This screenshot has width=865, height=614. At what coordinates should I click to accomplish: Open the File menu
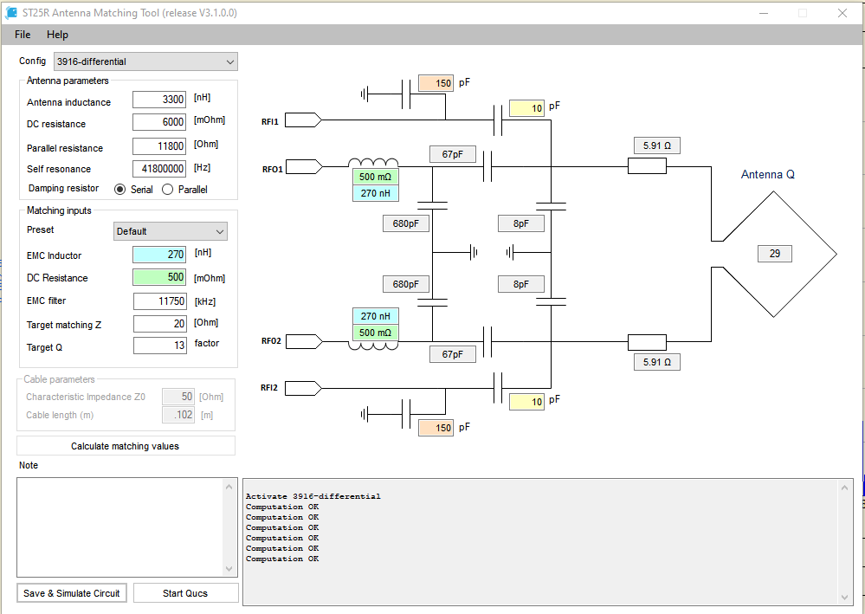tap(23, 34)
